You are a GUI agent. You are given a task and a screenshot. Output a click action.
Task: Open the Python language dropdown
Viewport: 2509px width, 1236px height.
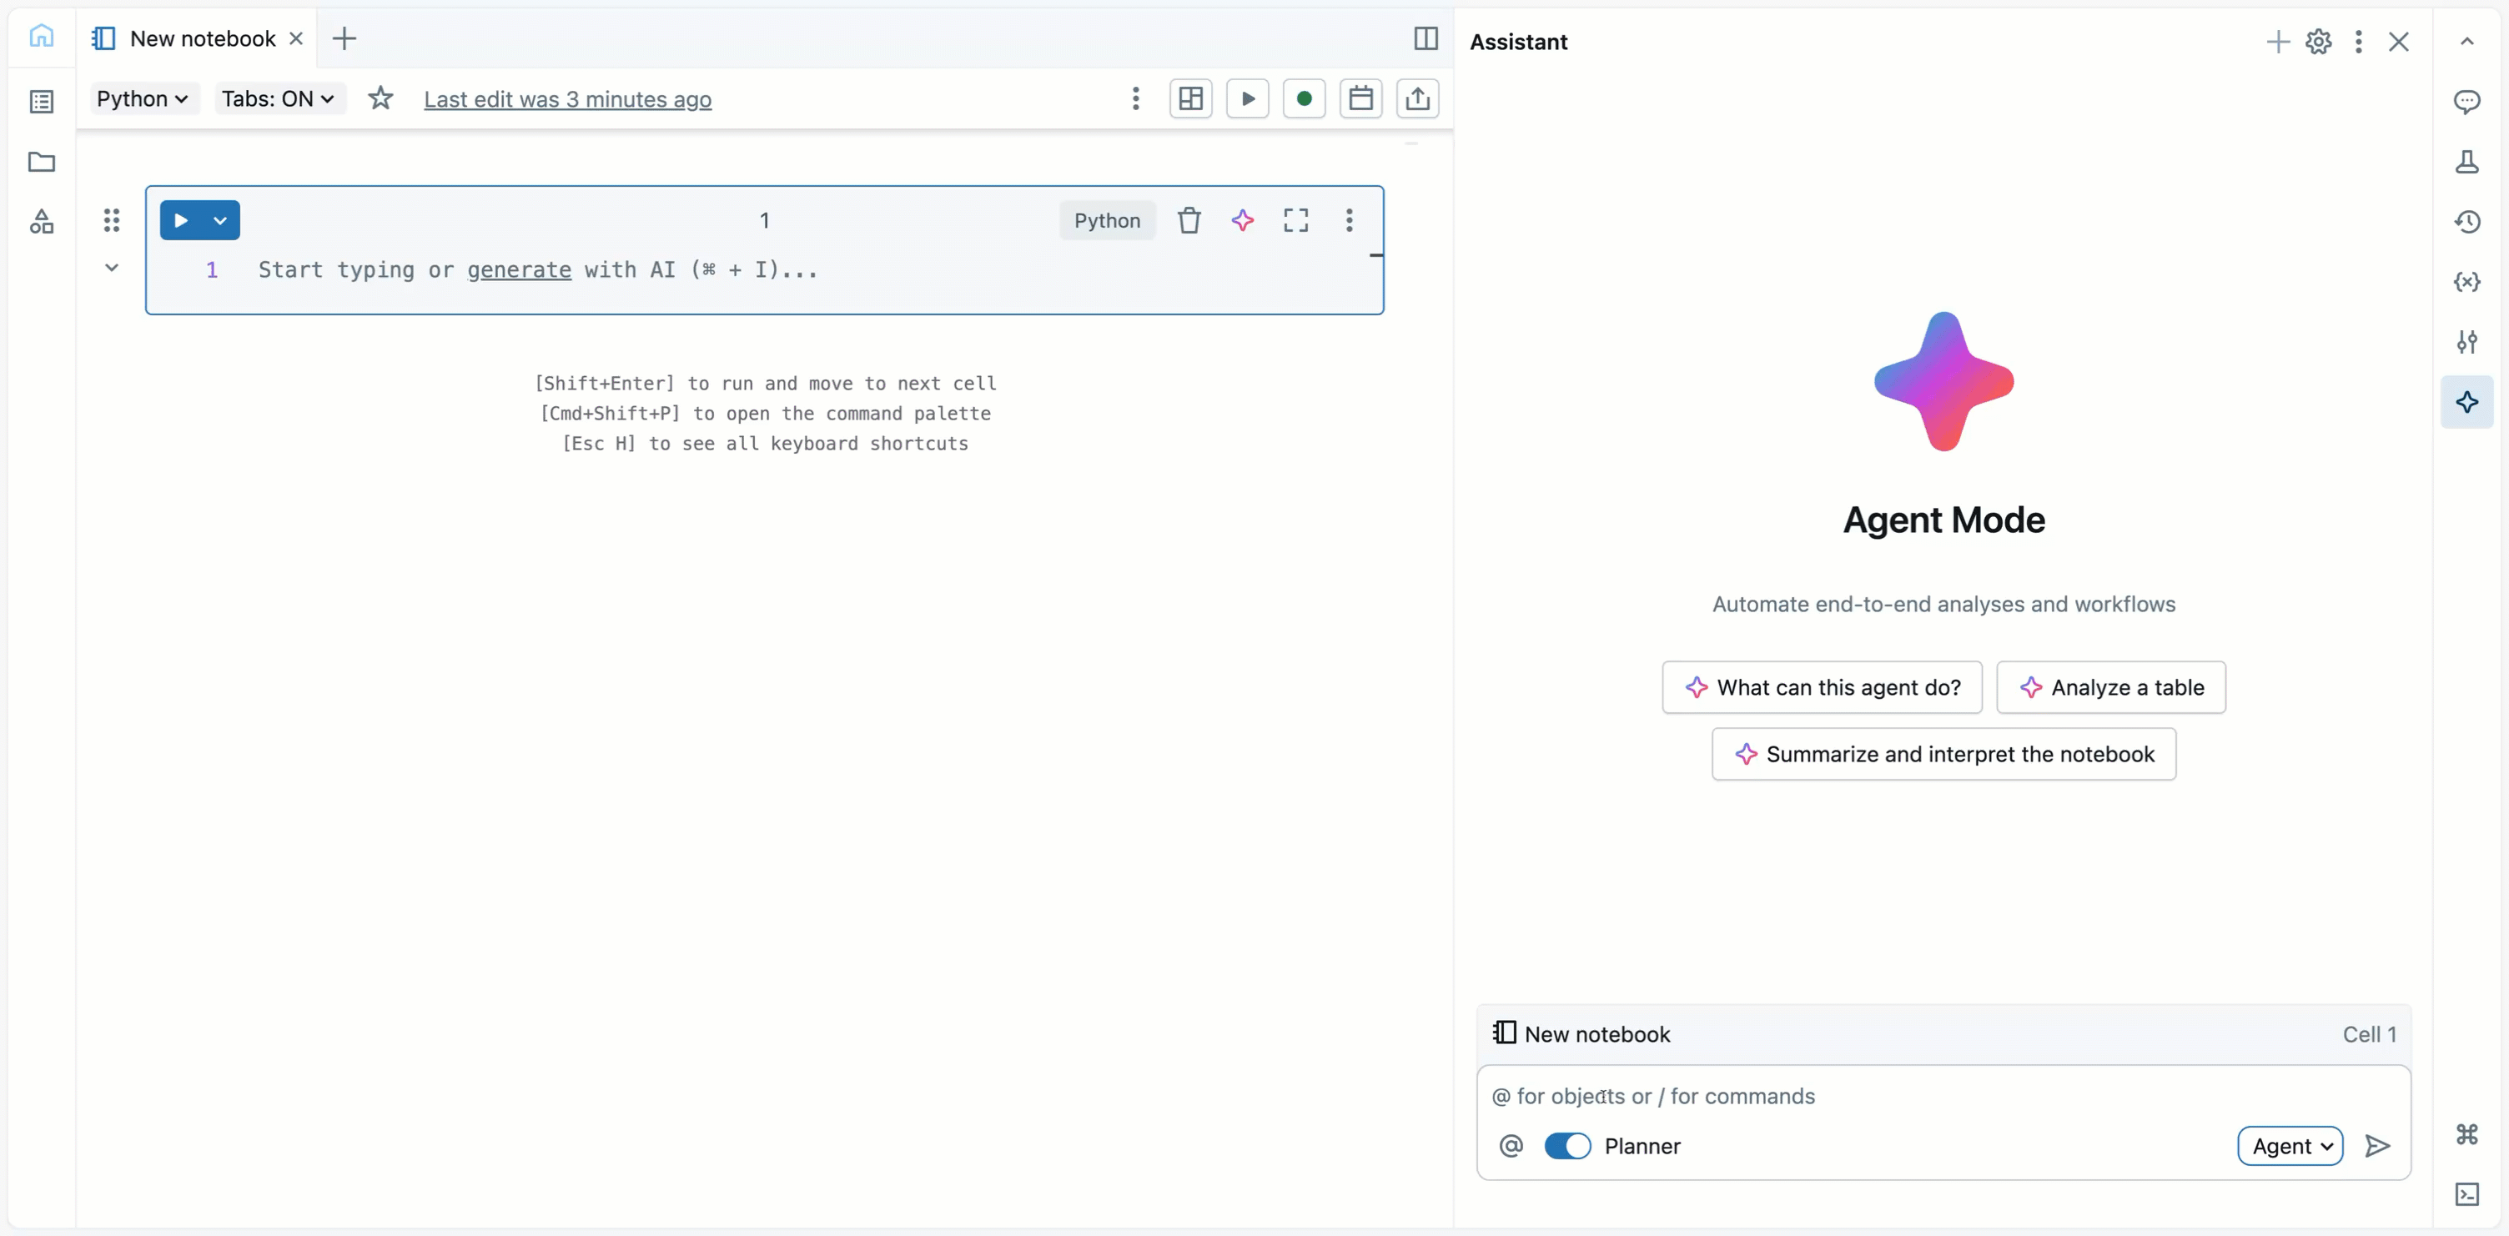pyautogui.click(x=142, y=98)
